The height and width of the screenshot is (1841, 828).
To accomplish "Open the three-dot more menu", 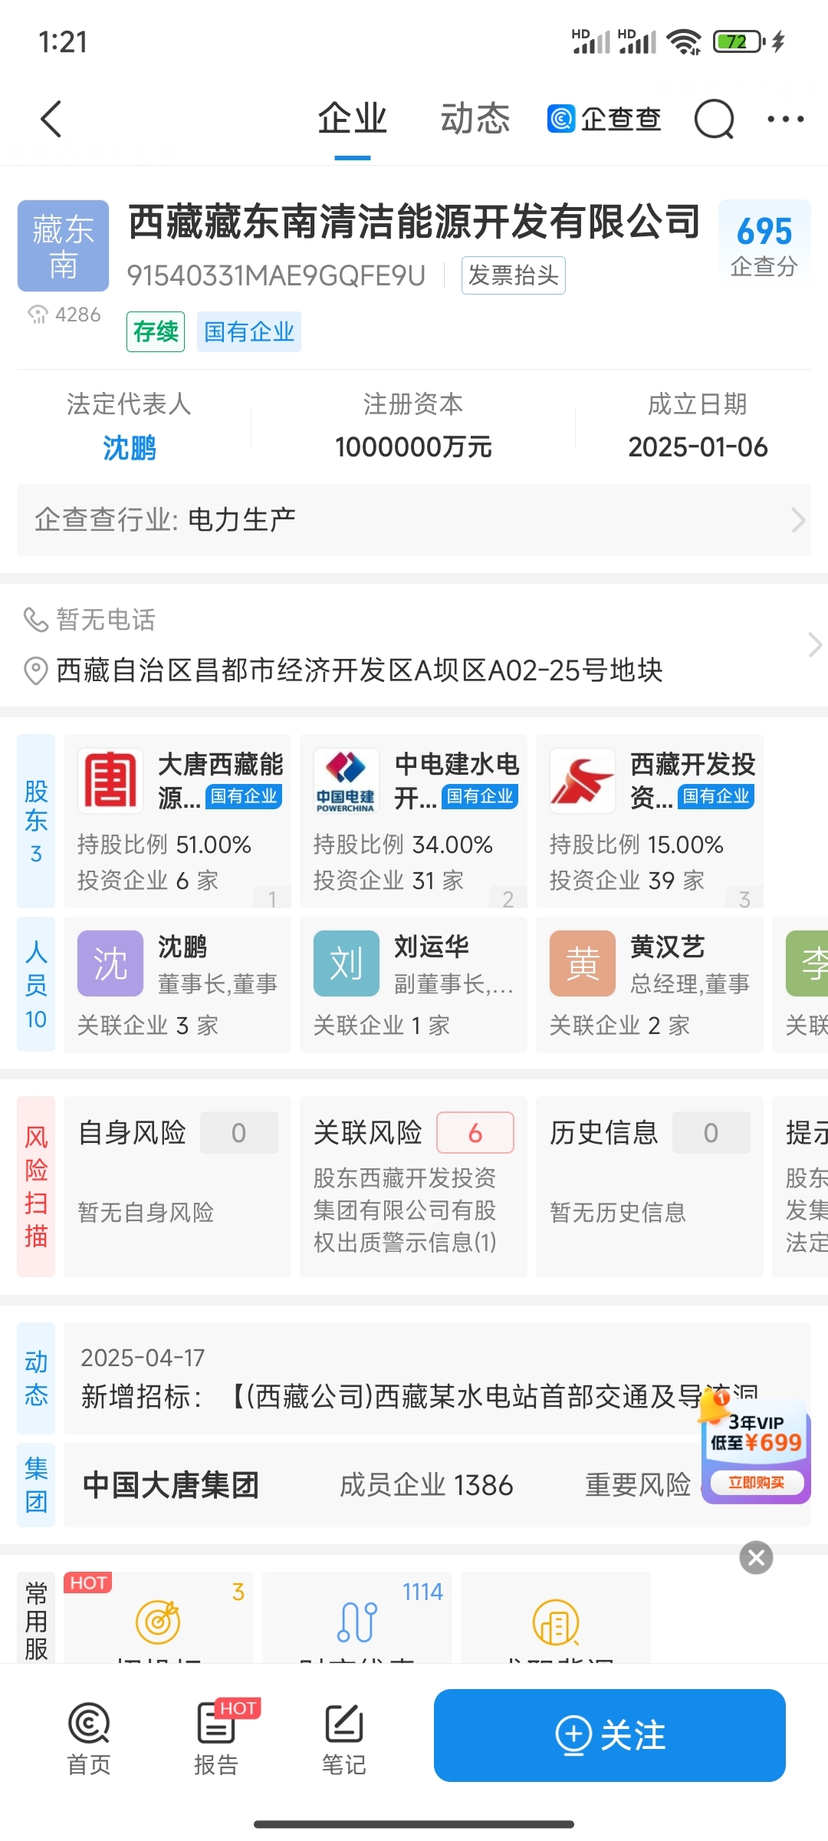I will pyautogui.click(x=786, y=119).
